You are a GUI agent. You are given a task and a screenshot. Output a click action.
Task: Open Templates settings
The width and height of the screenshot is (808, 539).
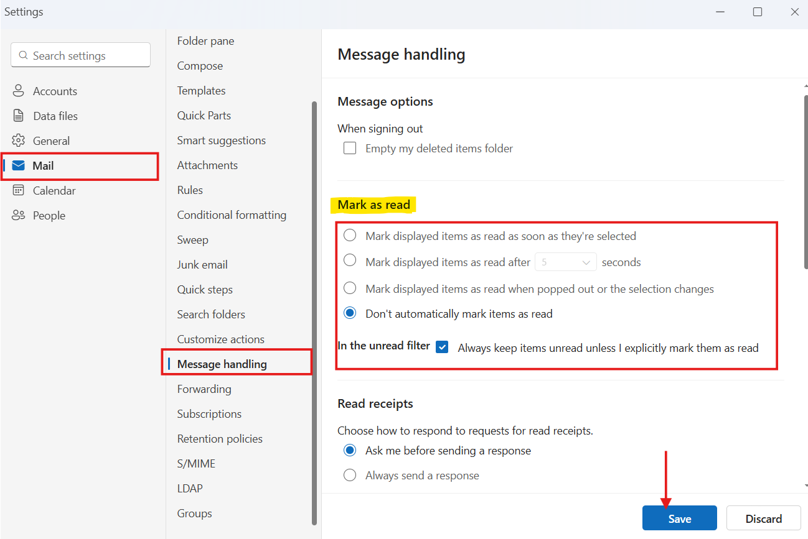(201, 91)
